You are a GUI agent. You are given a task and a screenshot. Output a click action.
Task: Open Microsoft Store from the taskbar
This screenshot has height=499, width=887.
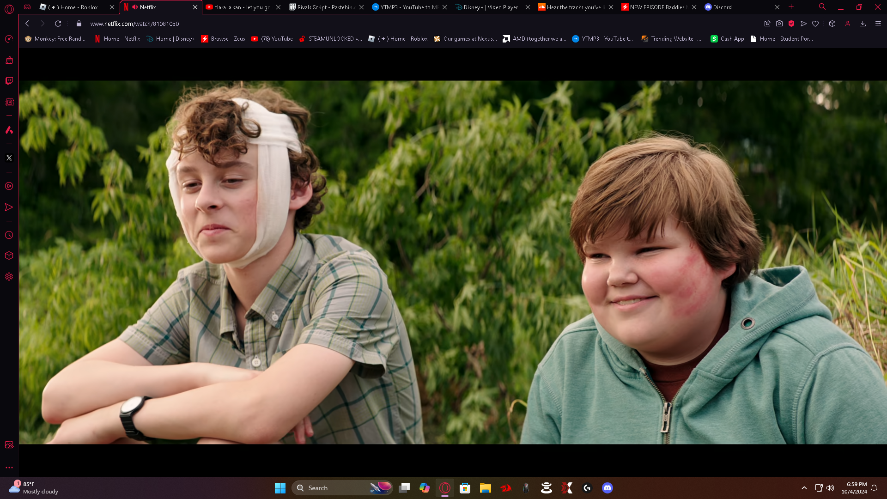tap(465, 488)
